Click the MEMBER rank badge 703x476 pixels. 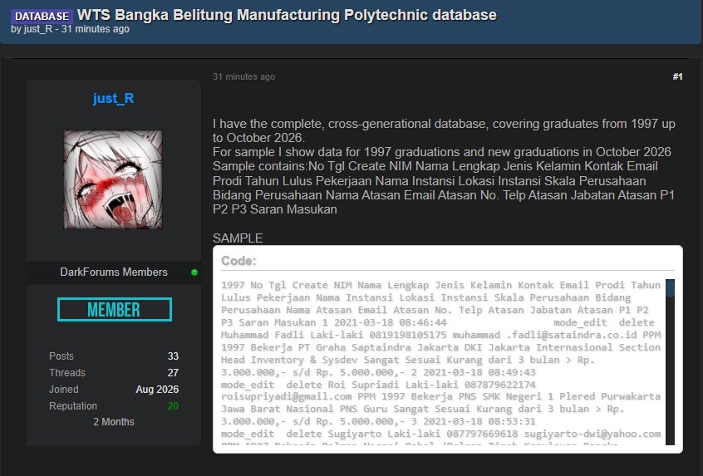[x=115, y=309]
